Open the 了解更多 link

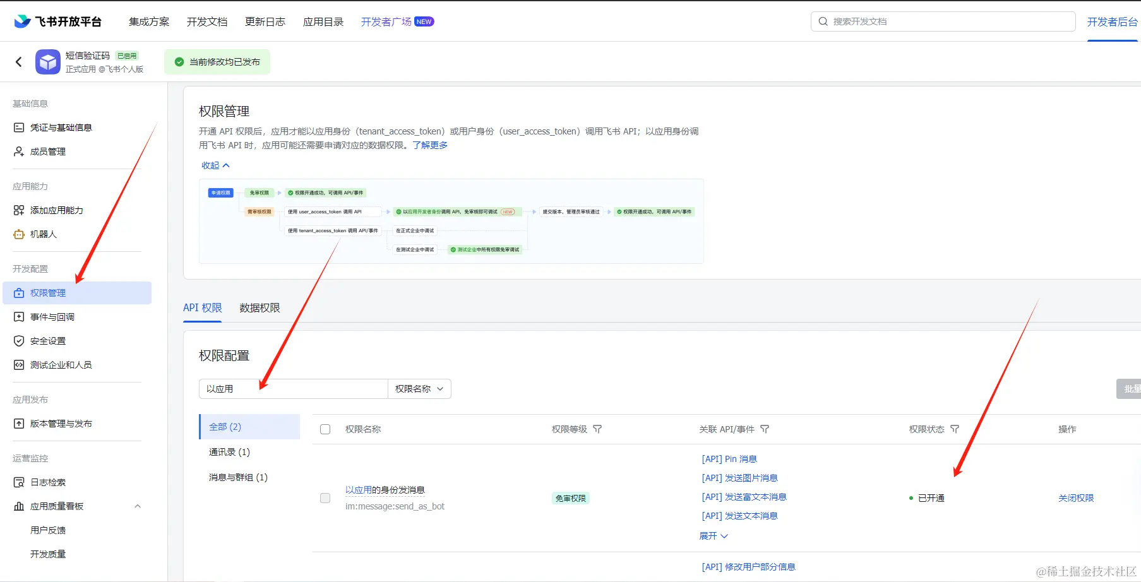[x=430, y=145]
